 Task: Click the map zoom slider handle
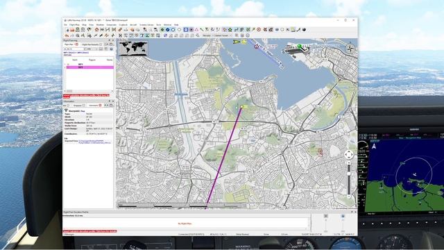pyautogui.click(x=349, y=174)
